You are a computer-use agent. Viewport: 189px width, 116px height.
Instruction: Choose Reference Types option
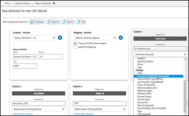pyautogui.click(x=145, y=91)
